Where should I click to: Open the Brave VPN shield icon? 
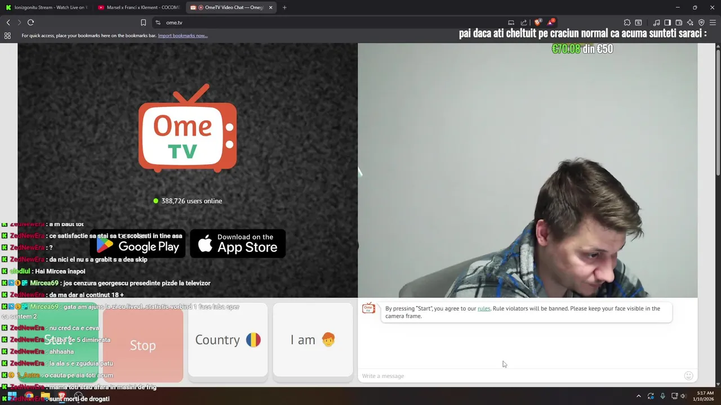point(701,22)
